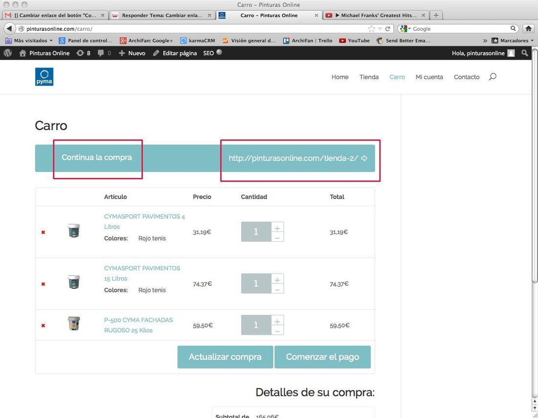Open the ArchiFan Trello bookmark

[308, 41]
